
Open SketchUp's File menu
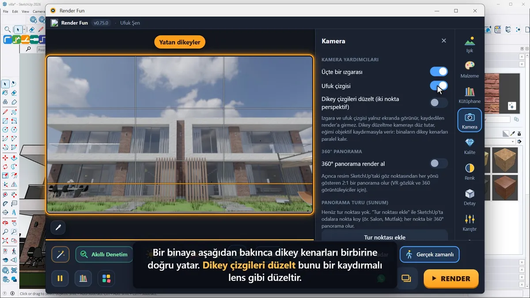pos(5,11)
